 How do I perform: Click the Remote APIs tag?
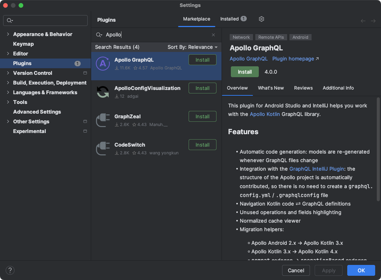271,37
